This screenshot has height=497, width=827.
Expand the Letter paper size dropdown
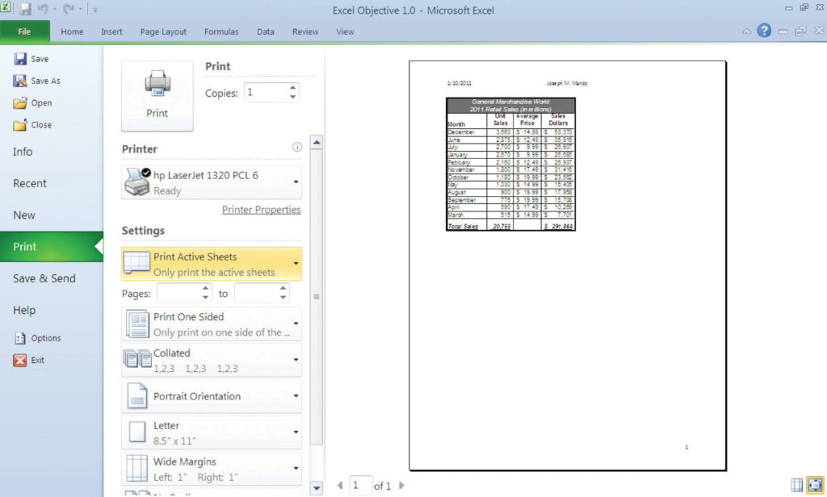tap(212, 432)
